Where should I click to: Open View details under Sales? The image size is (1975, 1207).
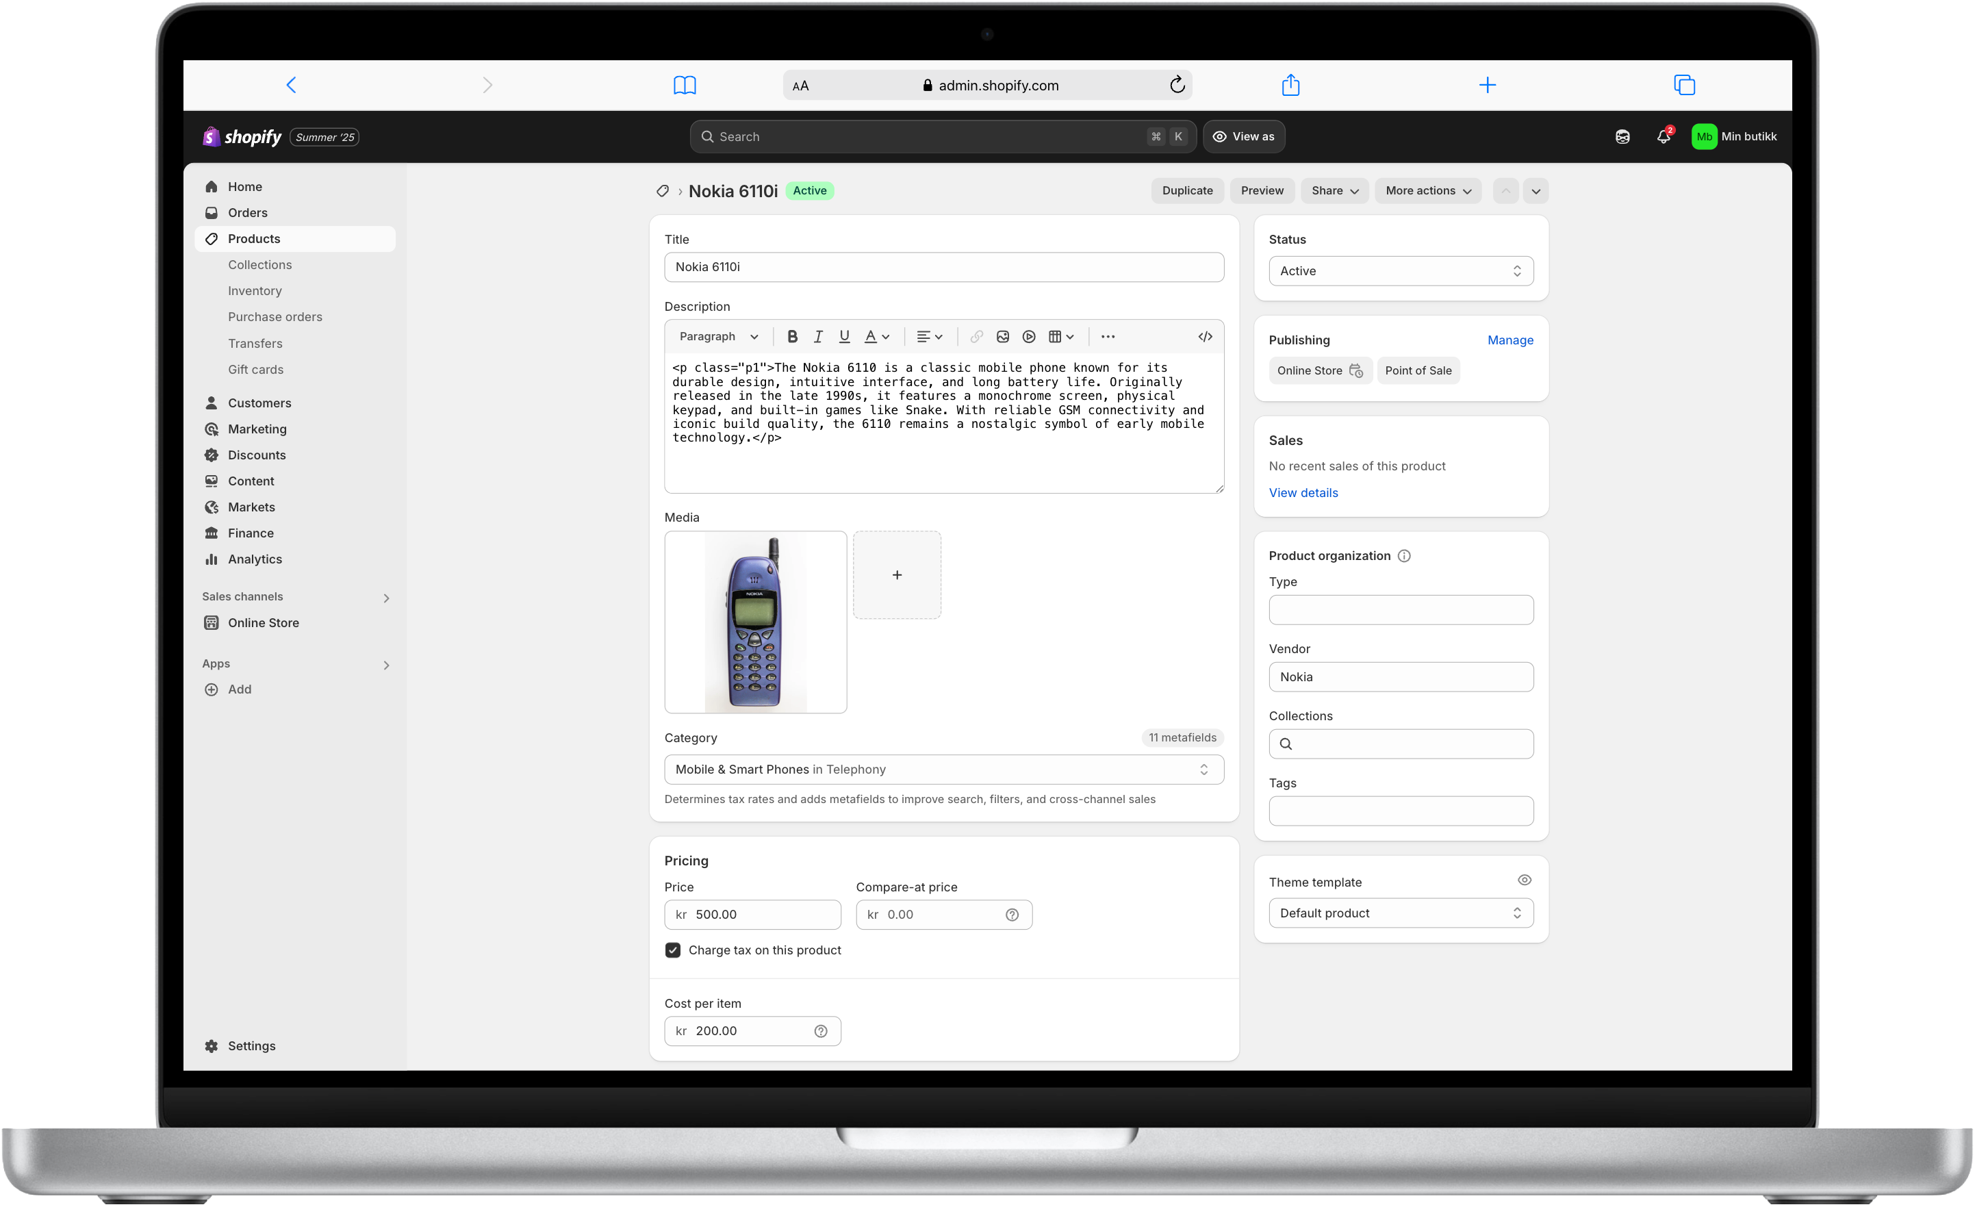click(x=1303, y=492)
